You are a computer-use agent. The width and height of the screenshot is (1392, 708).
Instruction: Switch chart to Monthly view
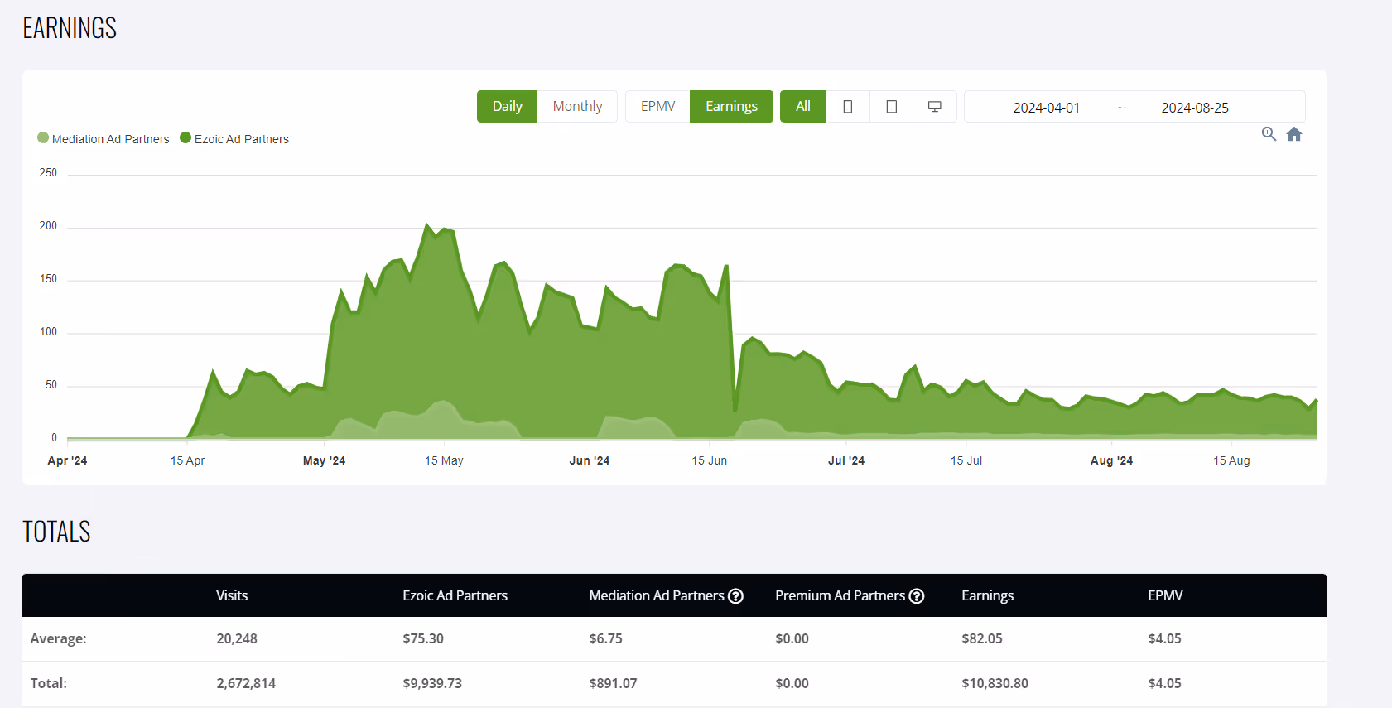[x=577, y=107]
